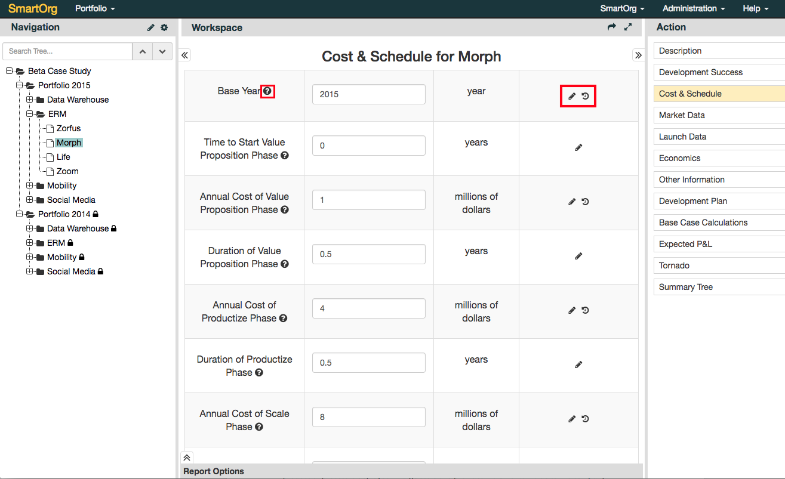Open history for Annual Cost of Scale Phase
Image resolution: width=785 pixels, height=479 pixels.
(x=586, y=419)
